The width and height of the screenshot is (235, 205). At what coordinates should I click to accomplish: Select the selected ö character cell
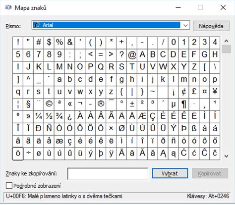(x=18, y=154)
